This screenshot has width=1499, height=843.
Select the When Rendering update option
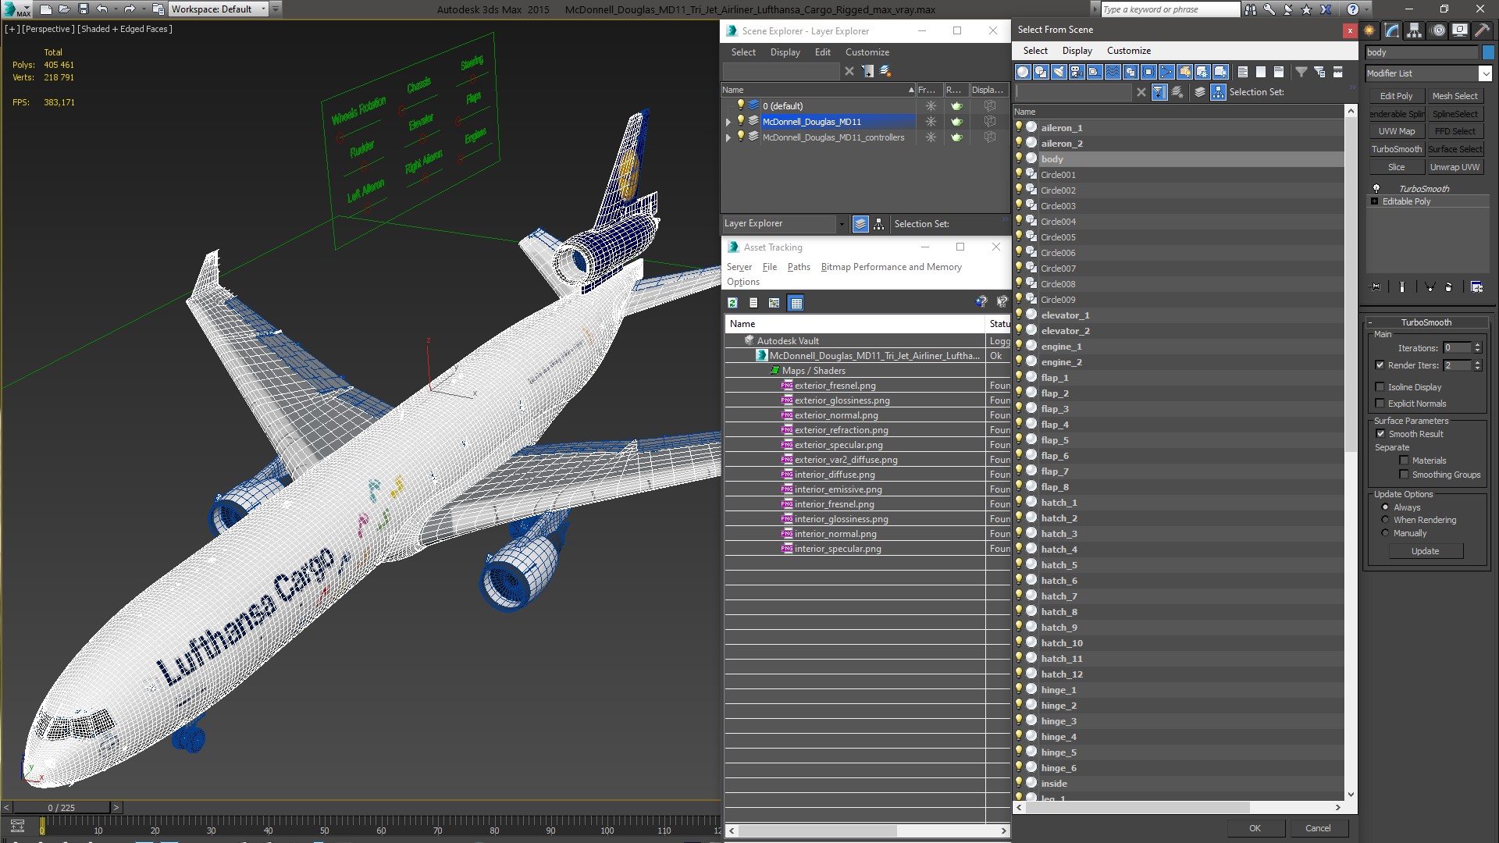[1385, 520]
